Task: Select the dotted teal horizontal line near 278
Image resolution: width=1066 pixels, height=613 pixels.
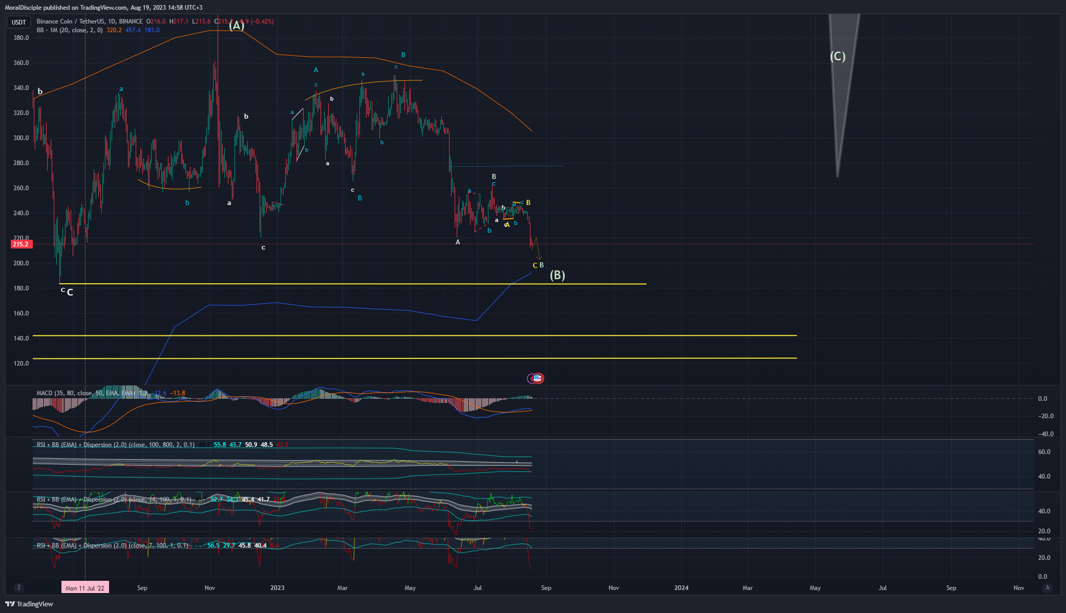Action: point(508,166)
